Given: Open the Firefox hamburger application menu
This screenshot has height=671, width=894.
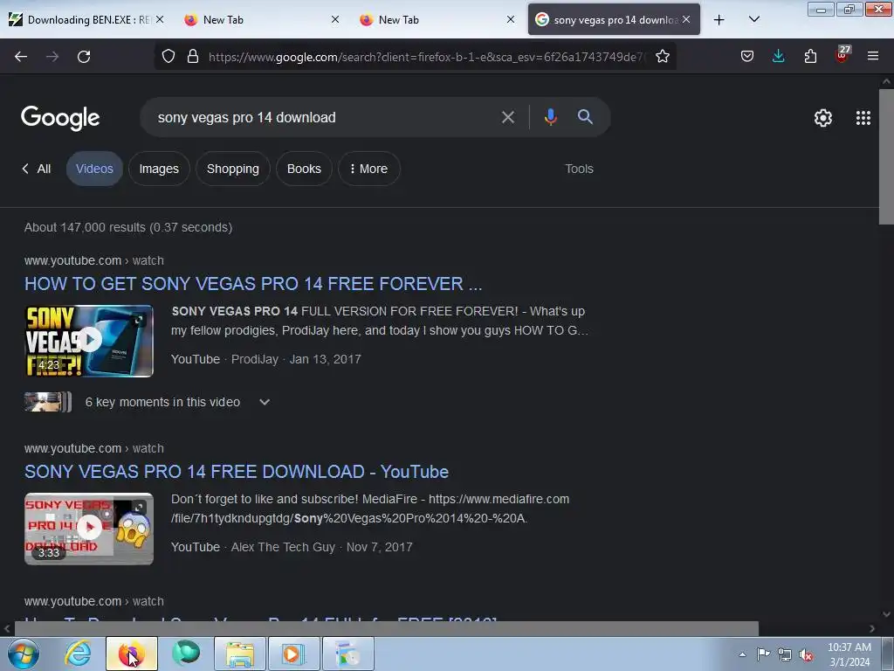Looking at the screenshot, I should click(x=872, y=57).
